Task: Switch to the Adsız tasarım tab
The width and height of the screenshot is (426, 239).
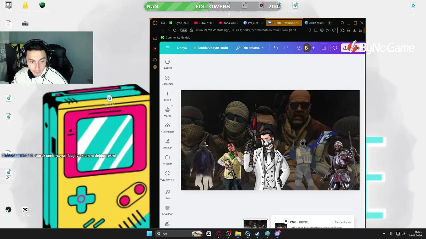Action: (315, 23)
